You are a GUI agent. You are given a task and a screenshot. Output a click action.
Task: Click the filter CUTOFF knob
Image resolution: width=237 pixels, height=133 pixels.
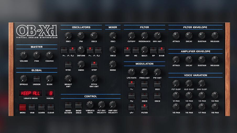[131, 36]
